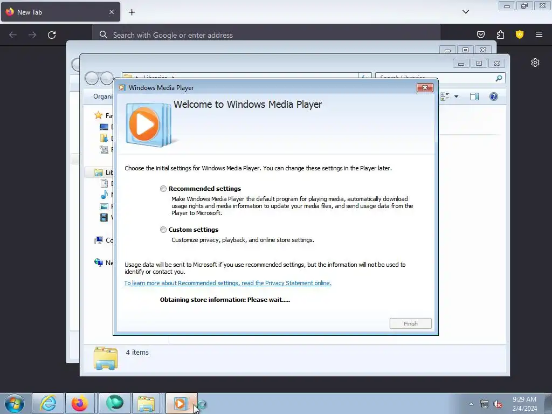Select the Videos library icon
Screen dimensions: 552x414
click(x=104, y=217)
